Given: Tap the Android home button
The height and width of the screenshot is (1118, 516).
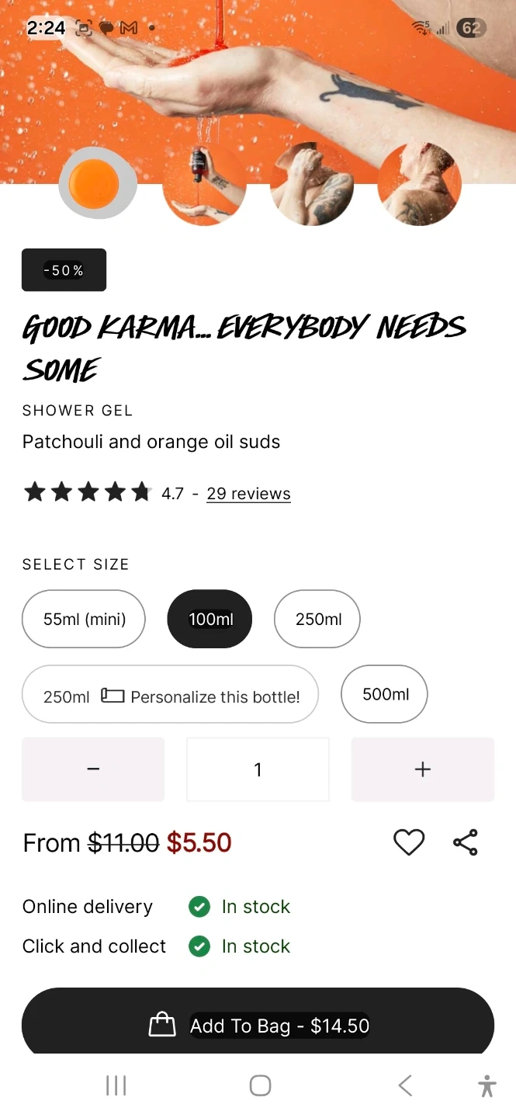Looking at the screenshot, I should (260, 1085).
